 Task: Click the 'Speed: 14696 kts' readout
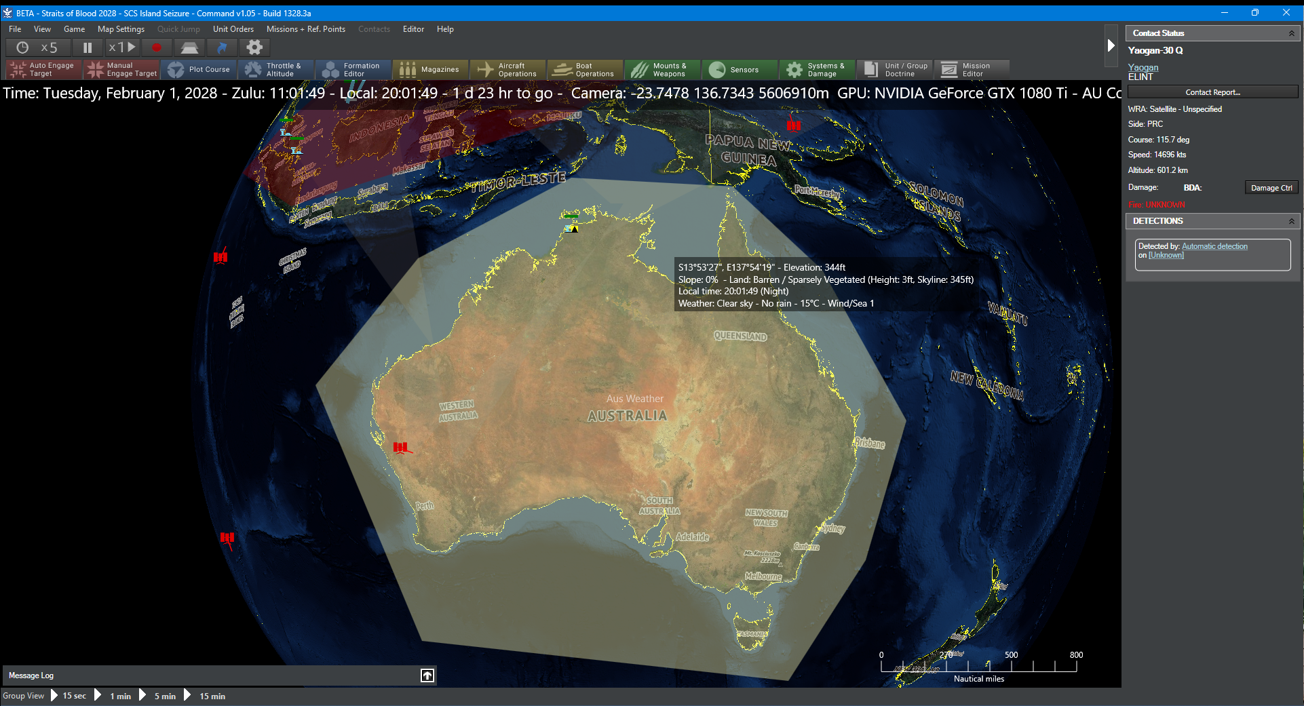coord(1157,155)
